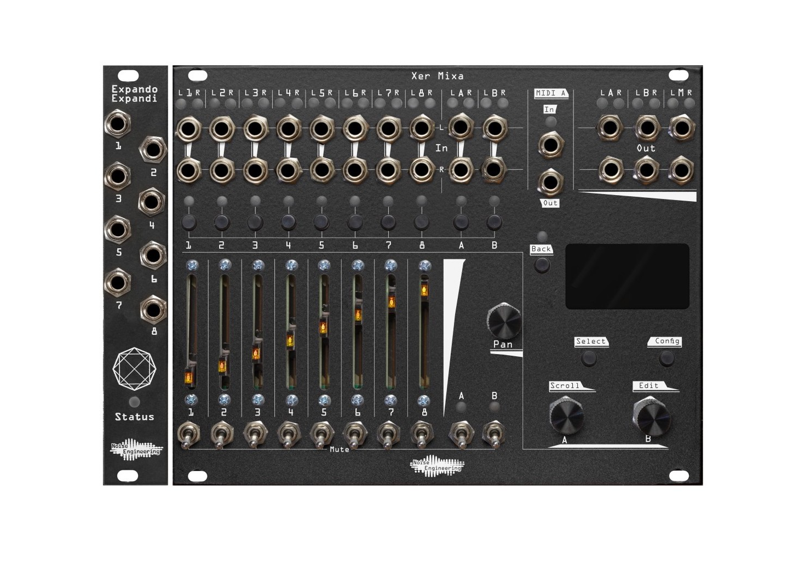
Task: Click the "Xer Mixa" title text
Action: [x=438, y=76]
